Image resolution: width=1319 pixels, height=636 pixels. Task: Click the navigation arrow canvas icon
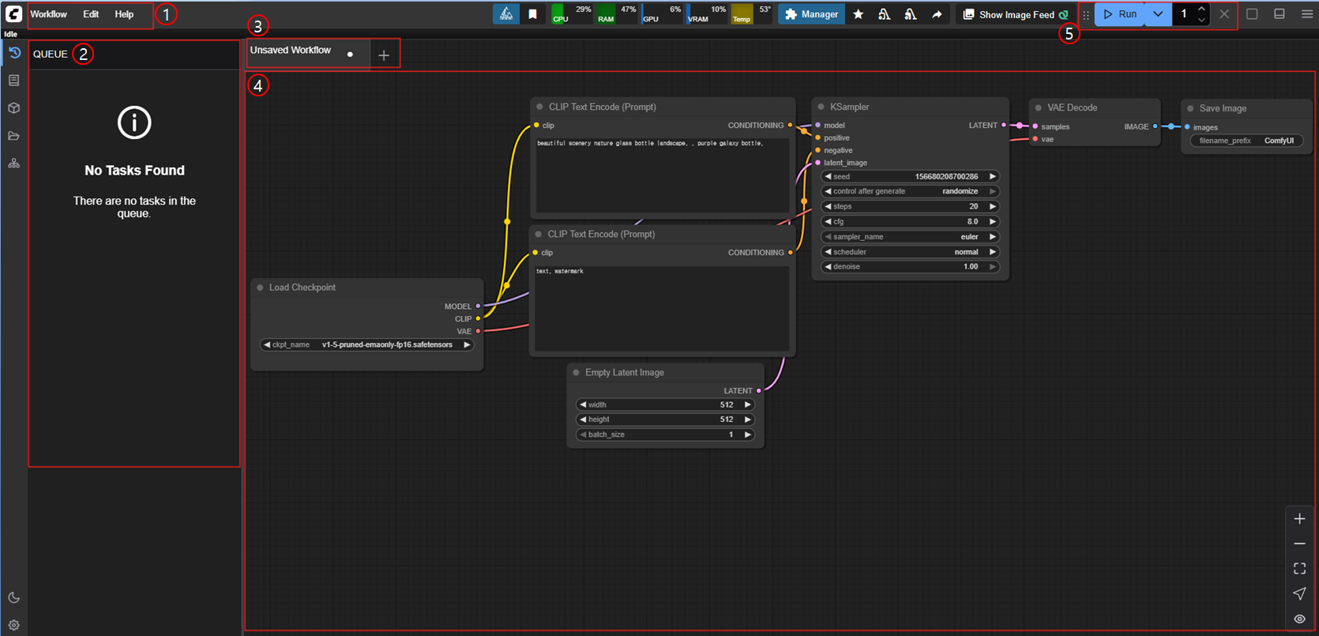click(x=1299, y=593)
